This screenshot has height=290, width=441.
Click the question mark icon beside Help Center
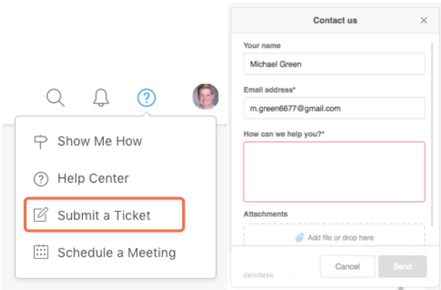[x=41, y=179]
